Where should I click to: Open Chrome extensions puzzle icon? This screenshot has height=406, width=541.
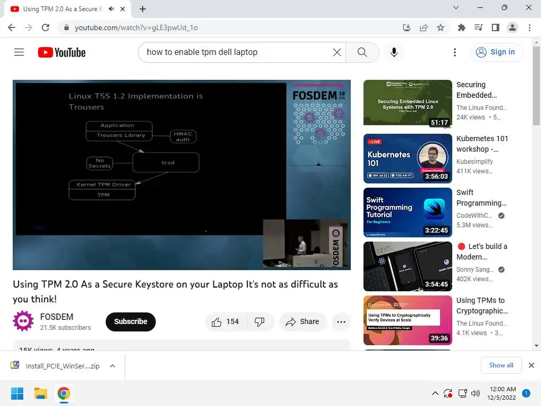click(x=461, y=27)
